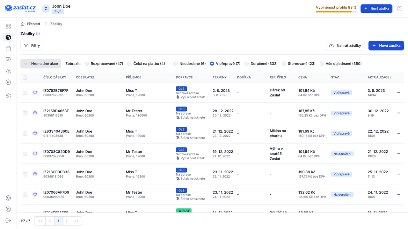Tick the checkbox for shipment IZ07066AF7D9
The image size is (408, 229).
click(x=25, y=195)
